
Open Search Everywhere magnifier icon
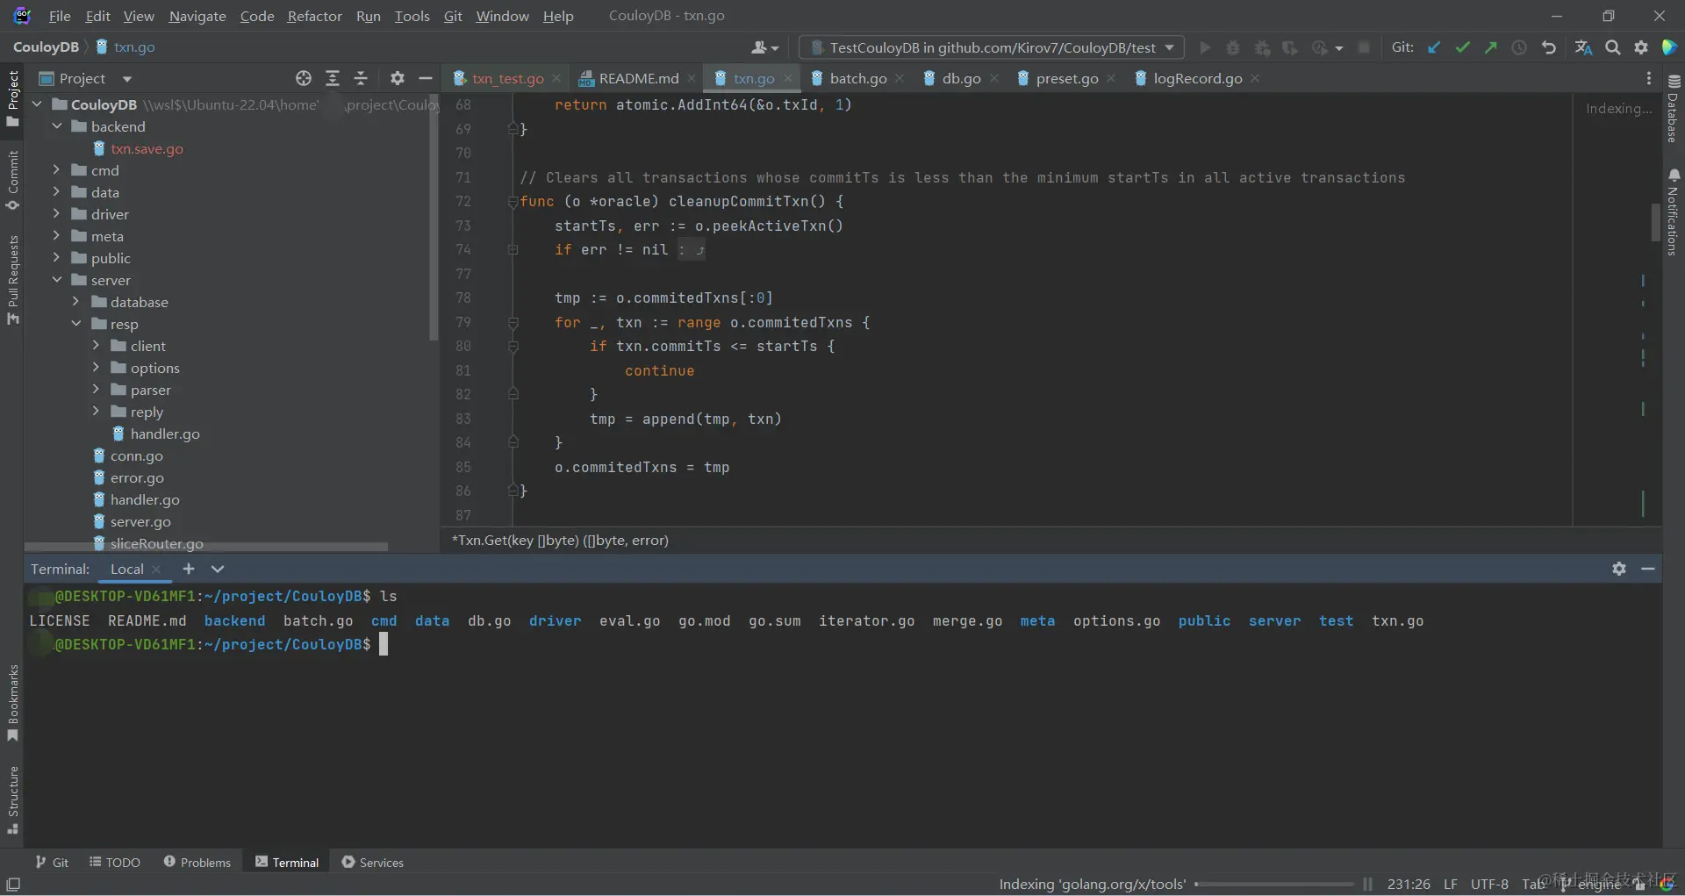coord(1613,47)
